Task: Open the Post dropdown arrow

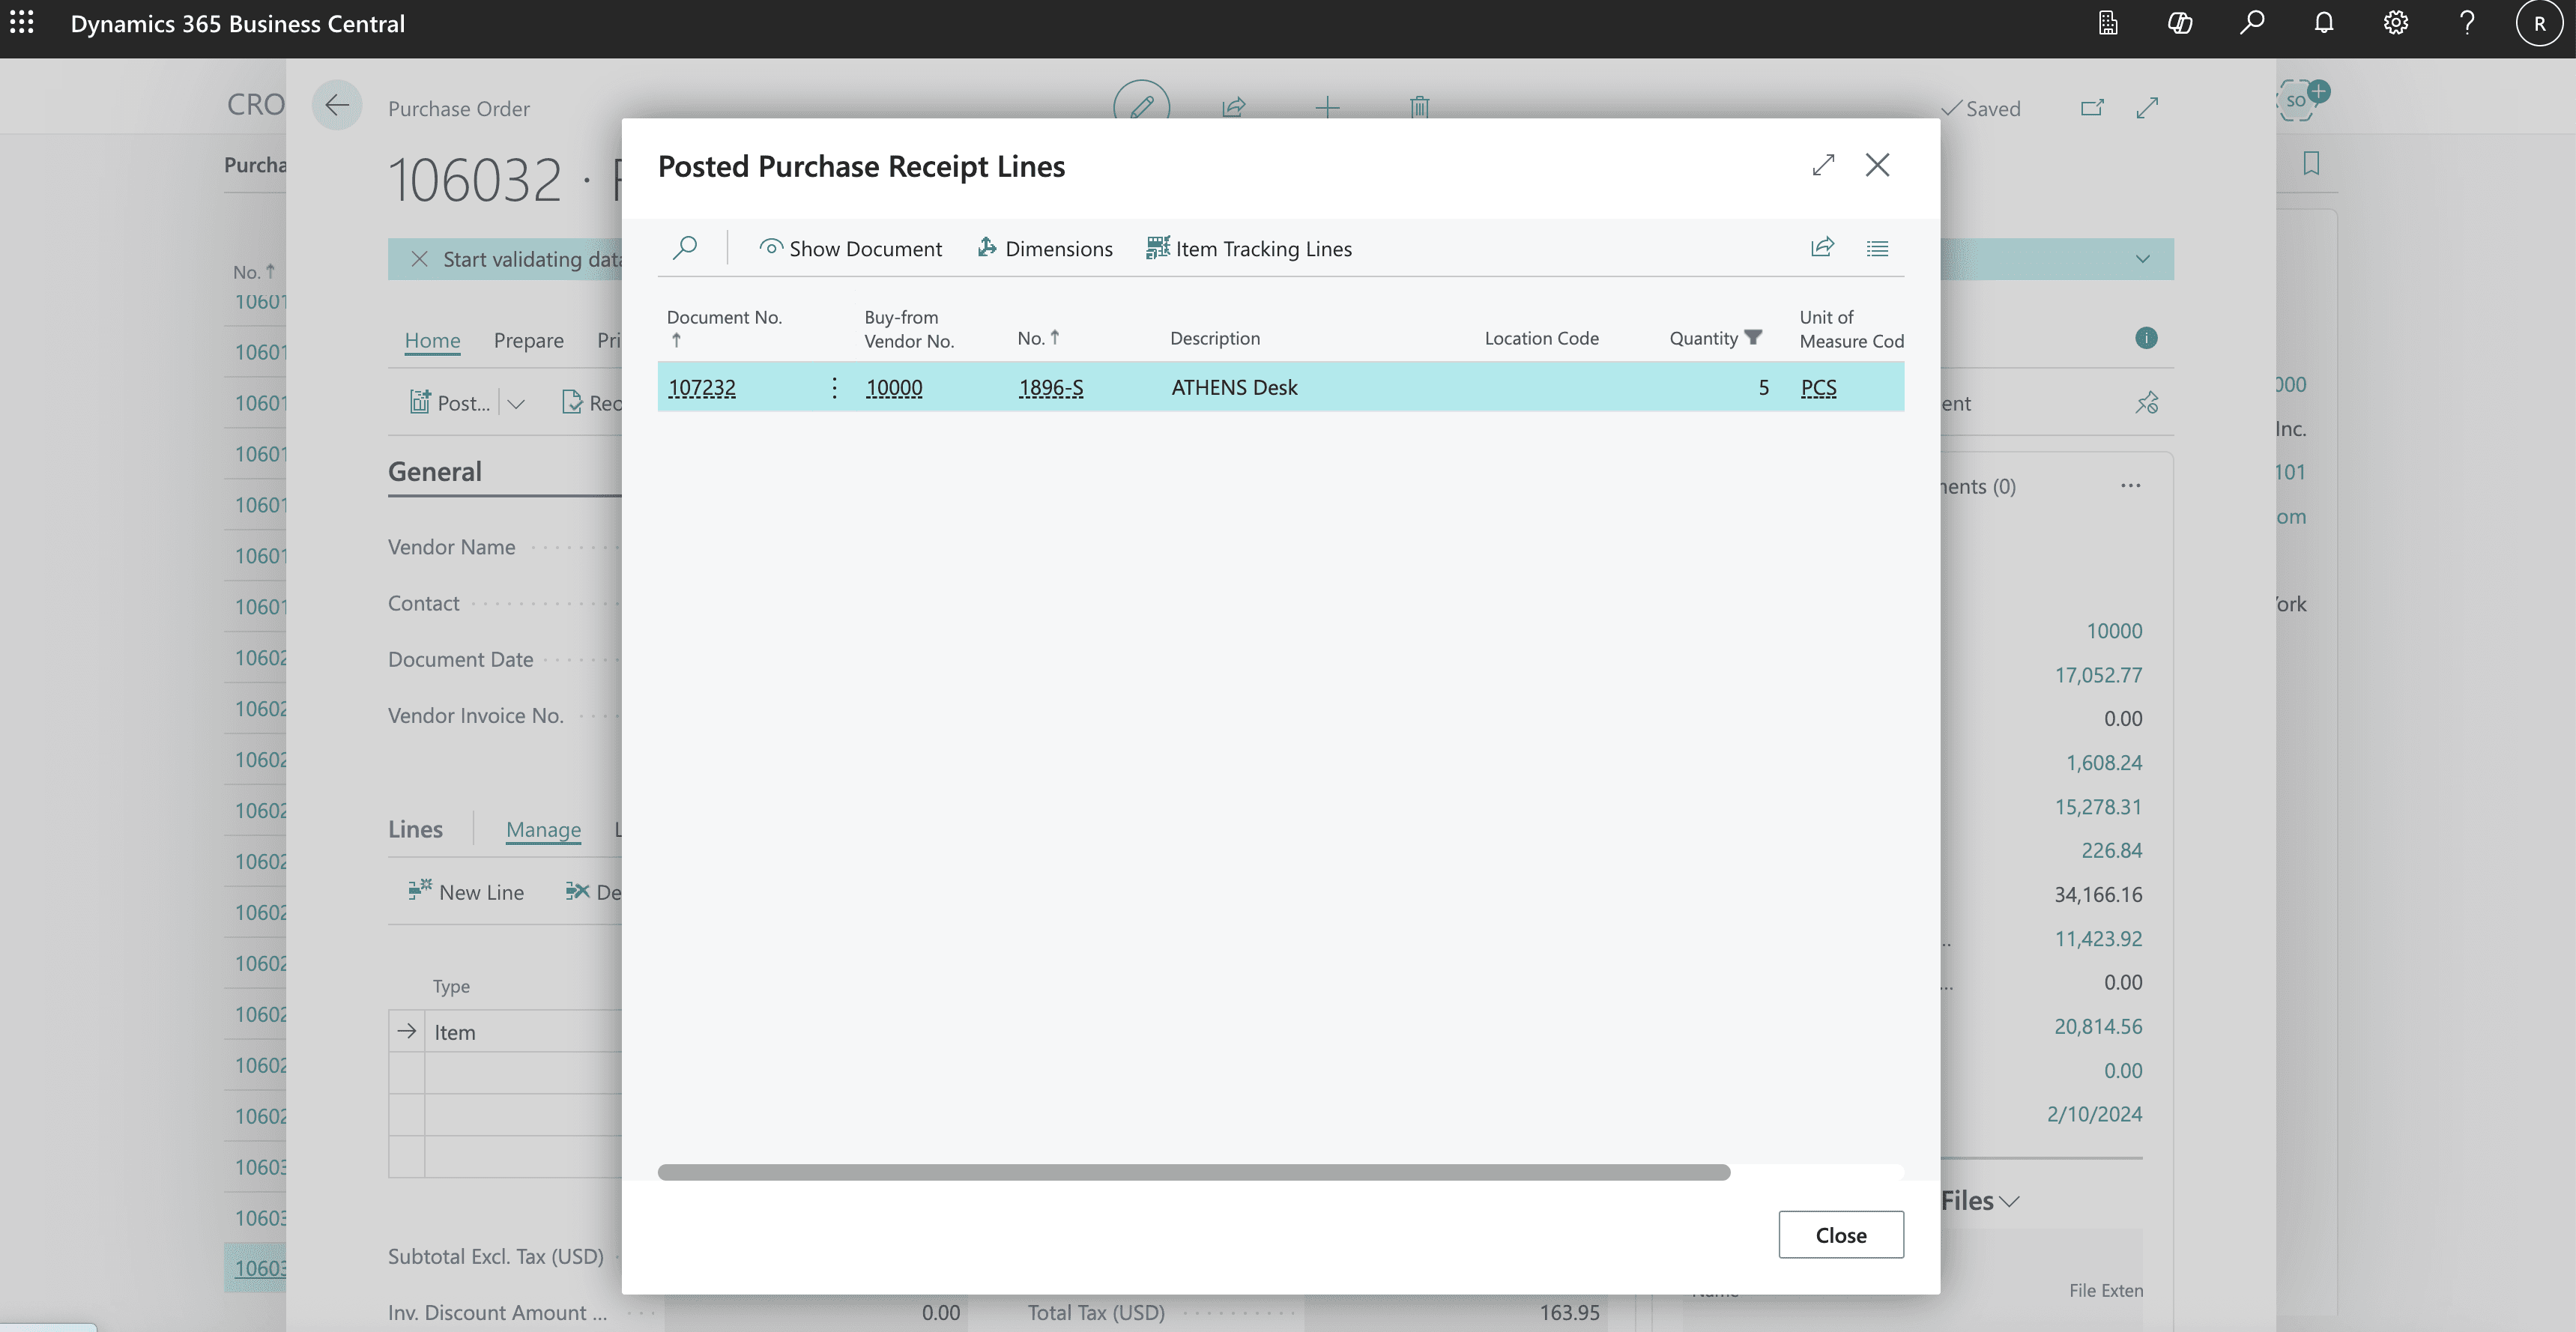Action: tap(516, 404)
